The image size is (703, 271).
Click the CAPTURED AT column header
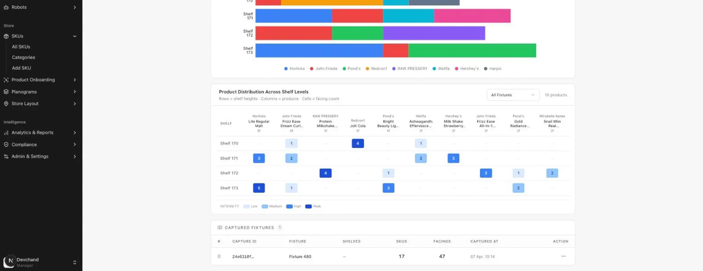click(x=484, y=242)
